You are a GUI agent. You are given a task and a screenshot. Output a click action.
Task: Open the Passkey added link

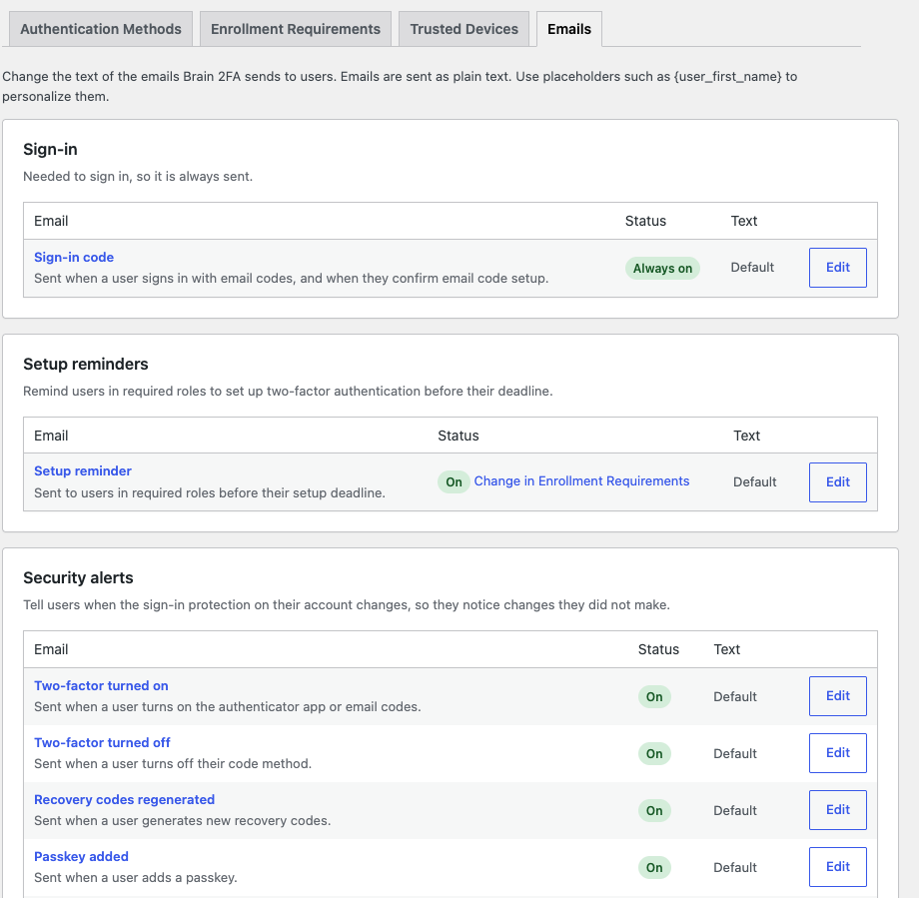coord(81,856)
